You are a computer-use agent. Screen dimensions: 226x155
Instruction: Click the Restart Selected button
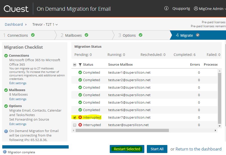click(x=127, y=149)
